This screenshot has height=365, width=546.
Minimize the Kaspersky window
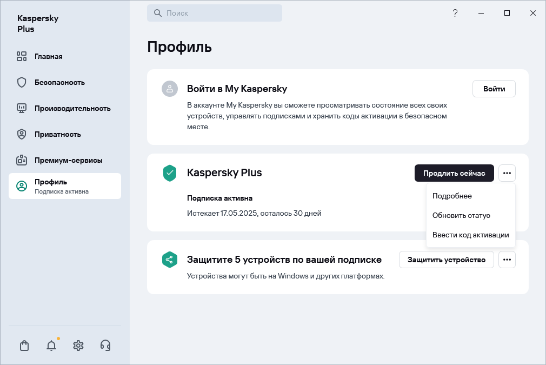[x=481, y=13]
